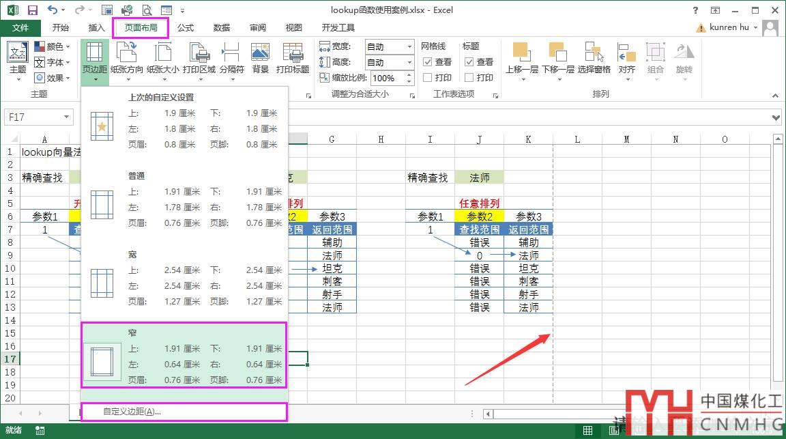
Task: Click the 文件 file button
Action: point(20,28)
